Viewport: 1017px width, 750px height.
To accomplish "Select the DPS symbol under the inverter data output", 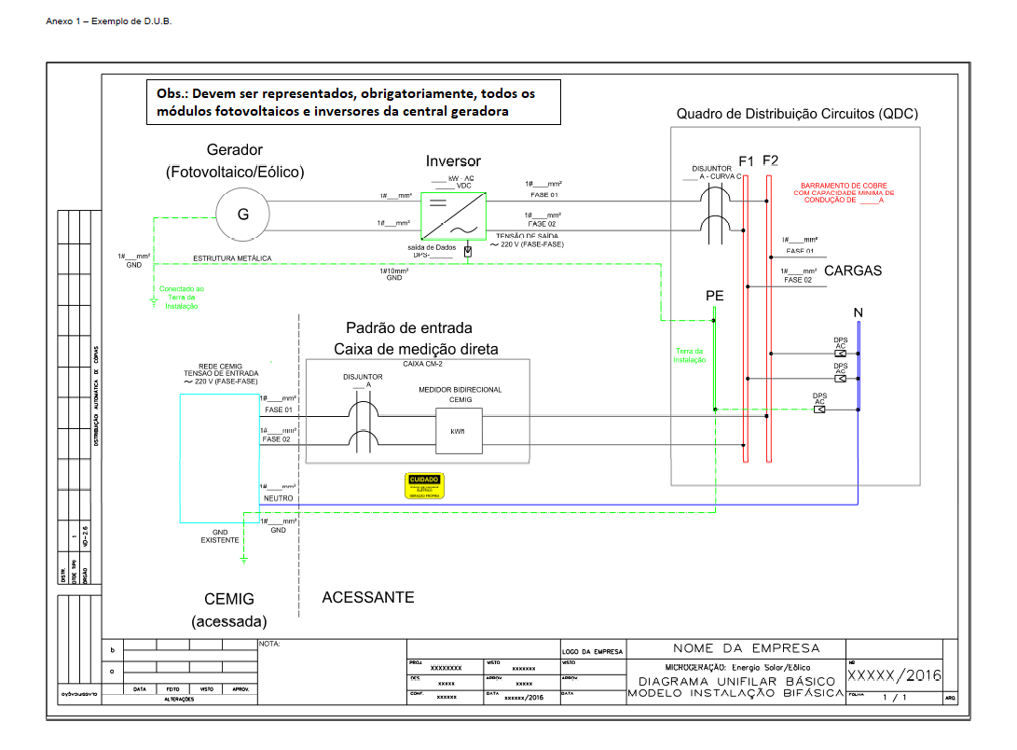I will point(468,251).
